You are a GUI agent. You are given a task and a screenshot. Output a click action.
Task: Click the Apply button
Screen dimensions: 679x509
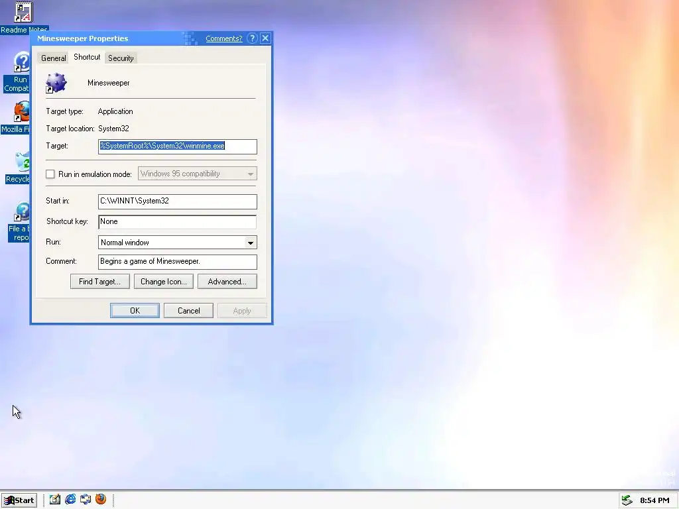click(242, 310)
